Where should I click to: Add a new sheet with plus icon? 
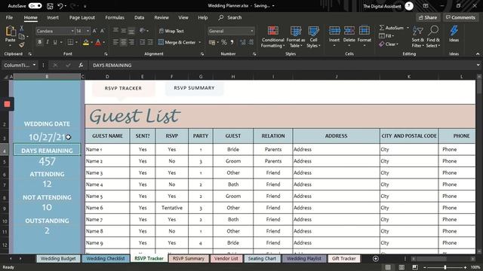[376, 259]
